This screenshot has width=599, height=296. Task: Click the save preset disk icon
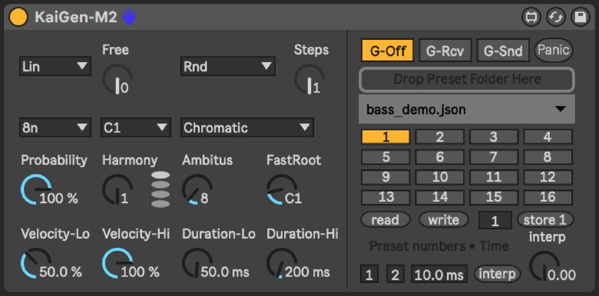click(x=580, y=18)
